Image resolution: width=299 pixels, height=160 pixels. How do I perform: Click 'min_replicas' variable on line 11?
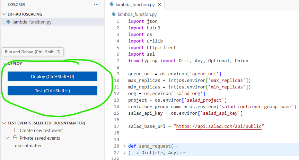tap(144, 87)
